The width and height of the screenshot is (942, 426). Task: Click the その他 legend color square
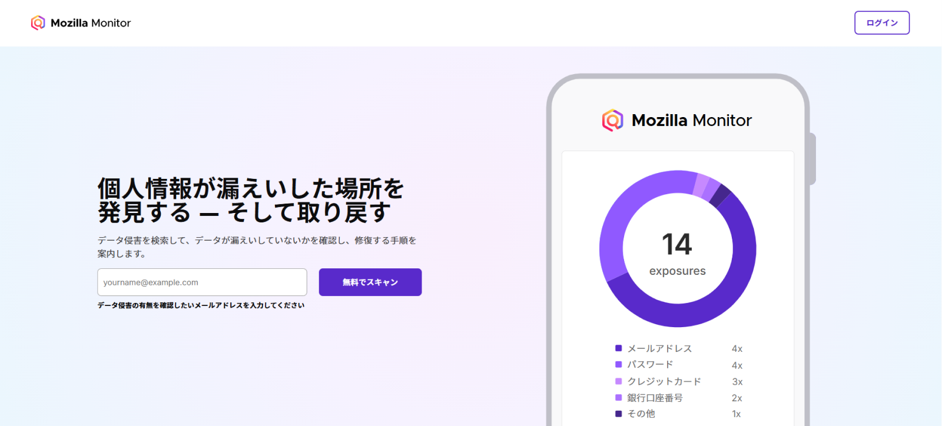(x=618, y=414)
